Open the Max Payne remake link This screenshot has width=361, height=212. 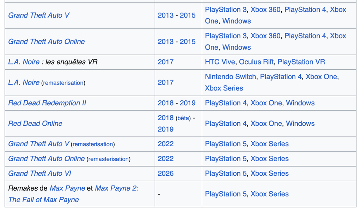[67, 188]
